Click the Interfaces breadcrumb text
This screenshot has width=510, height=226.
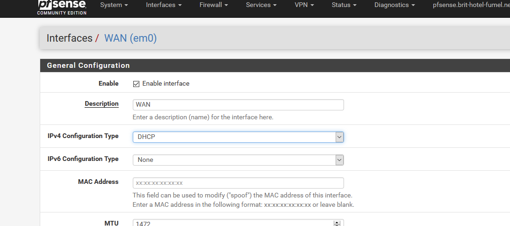69,38
